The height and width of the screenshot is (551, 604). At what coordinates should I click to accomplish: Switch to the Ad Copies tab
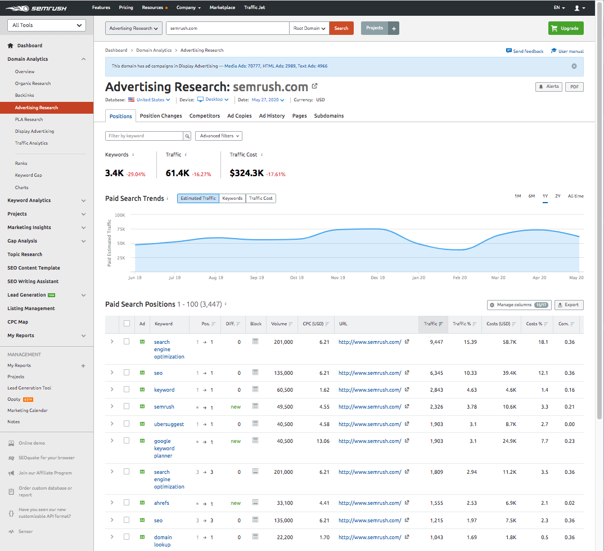click(x=240, y=116)
